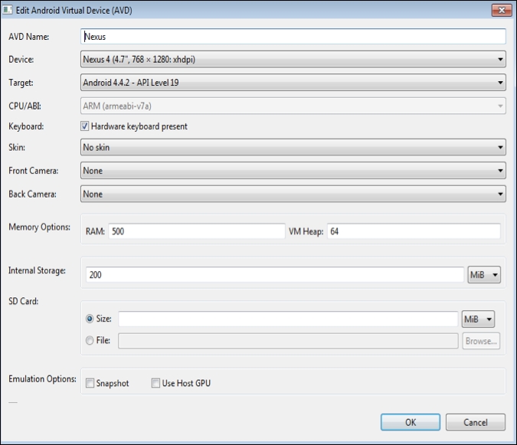Open Internal Storage MiB unit dropdown
This screenshot has width=517, height=445.
(x=484, y=274)
